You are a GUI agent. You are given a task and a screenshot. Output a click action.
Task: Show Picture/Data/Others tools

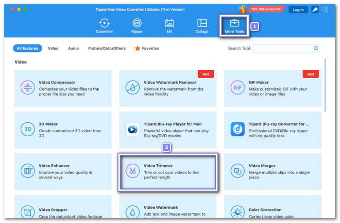pyautogui.click(x=107, y=48)
